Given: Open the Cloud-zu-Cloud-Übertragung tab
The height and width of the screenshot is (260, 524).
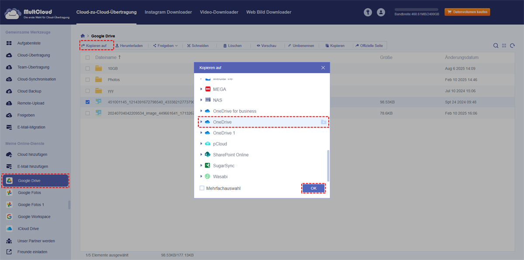Looking at the screenshot, I should 106,12.
